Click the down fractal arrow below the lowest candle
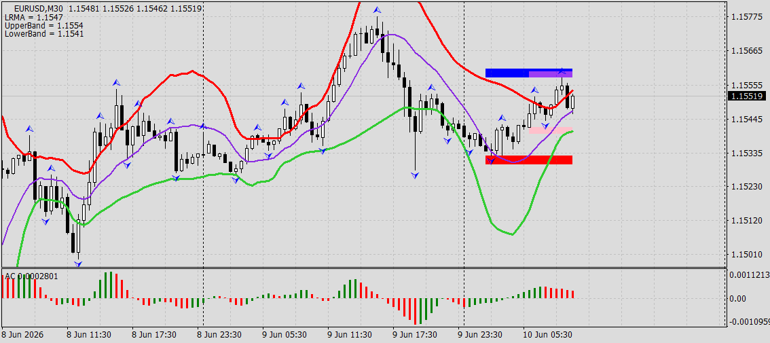The height and width of the screenshot is (343, 770). click(78, 264)
